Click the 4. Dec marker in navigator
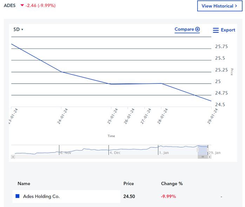This screenshot has width=245, height=207. coord(115,153)
